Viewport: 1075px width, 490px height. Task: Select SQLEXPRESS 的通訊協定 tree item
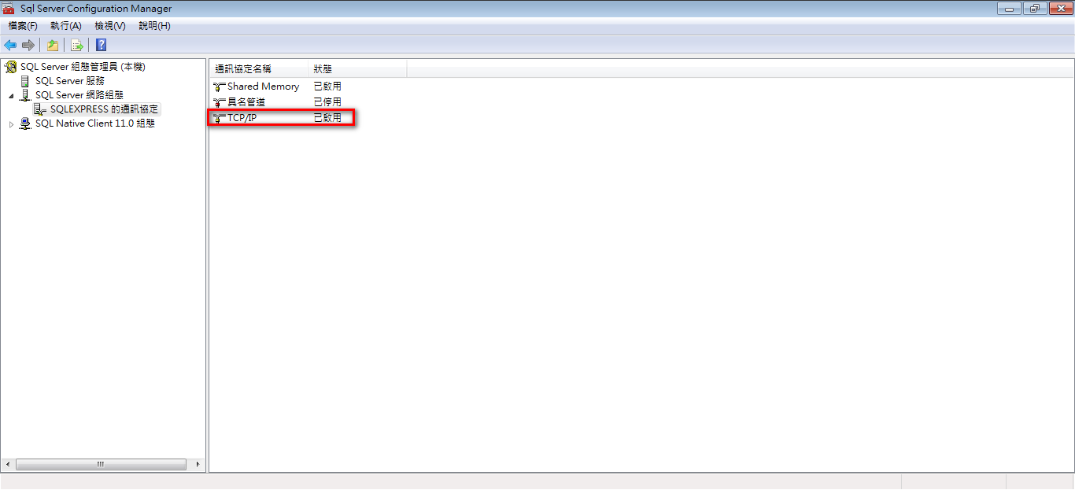[x=104, y=109]
